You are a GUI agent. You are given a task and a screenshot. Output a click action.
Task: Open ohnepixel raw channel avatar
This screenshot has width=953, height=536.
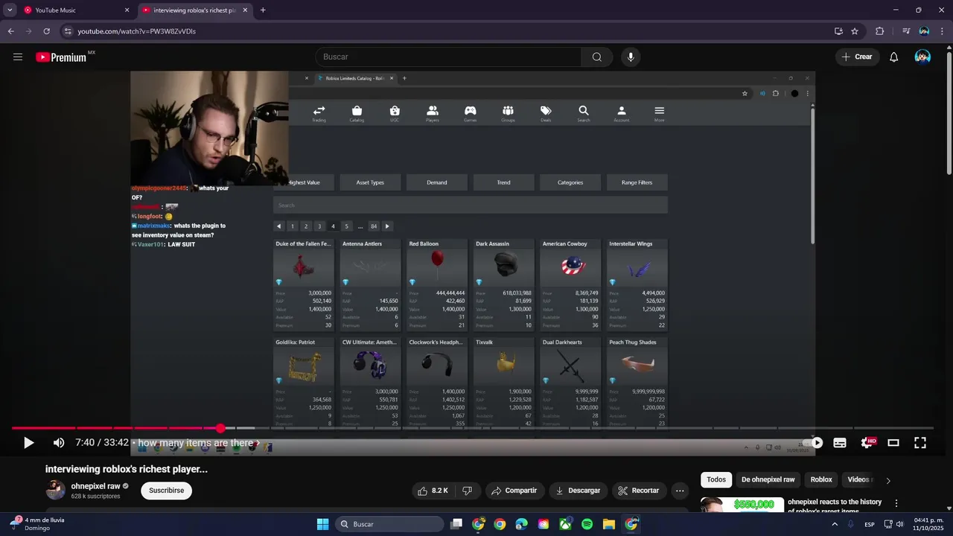point(55,490)
